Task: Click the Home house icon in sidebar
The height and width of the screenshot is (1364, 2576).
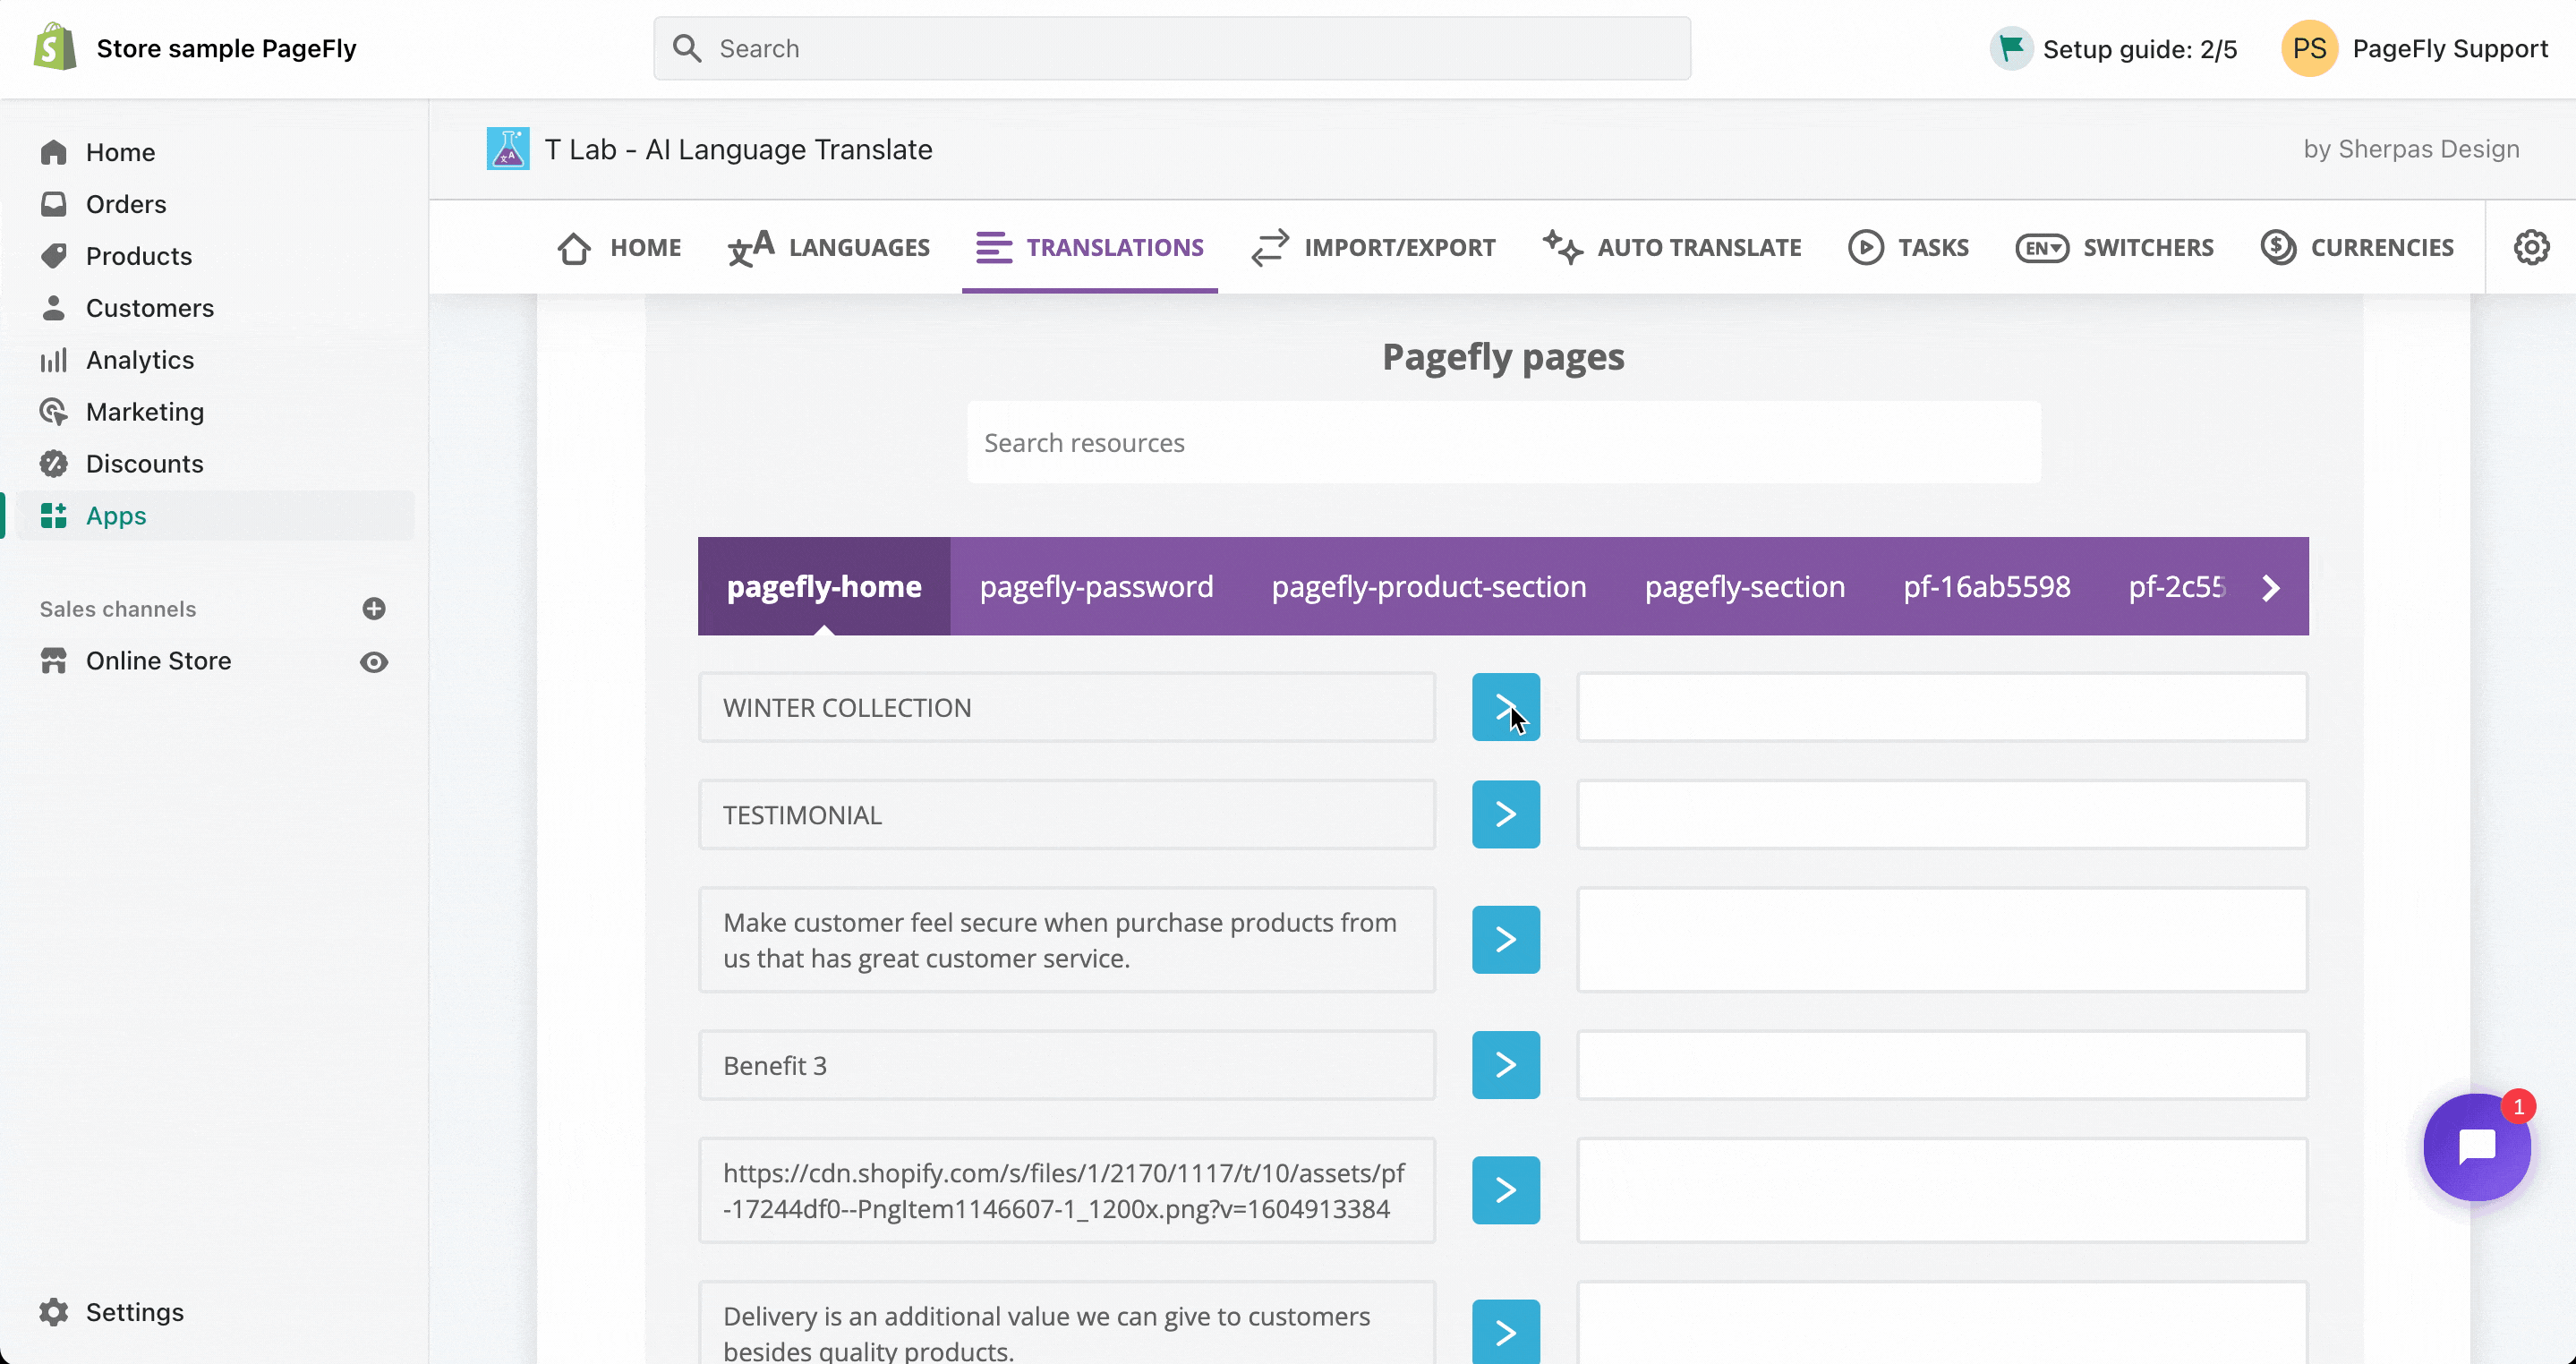Action: pos(54,152)
